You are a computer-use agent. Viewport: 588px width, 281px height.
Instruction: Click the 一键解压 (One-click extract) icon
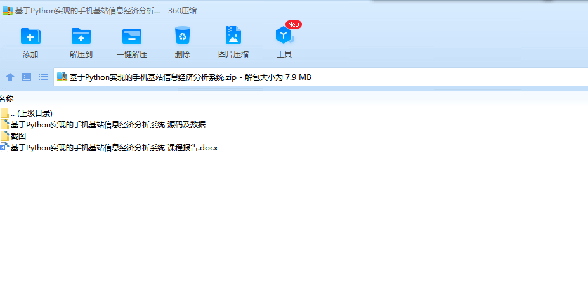132,36
